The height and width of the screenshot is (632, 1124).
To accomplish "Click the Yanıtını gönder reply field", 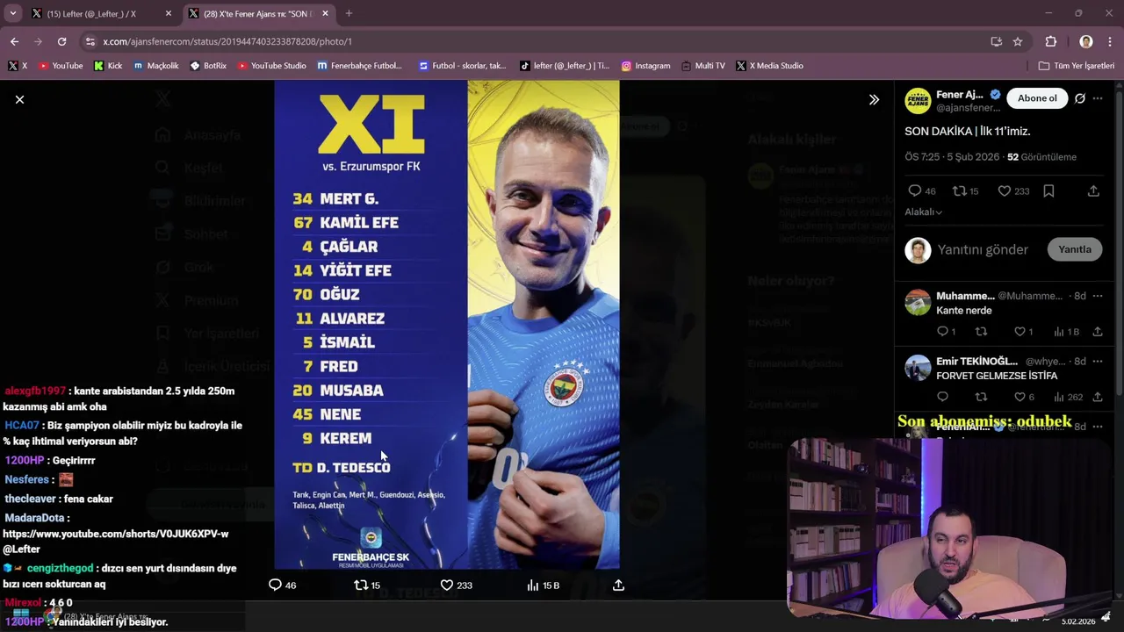I will 983,250.
